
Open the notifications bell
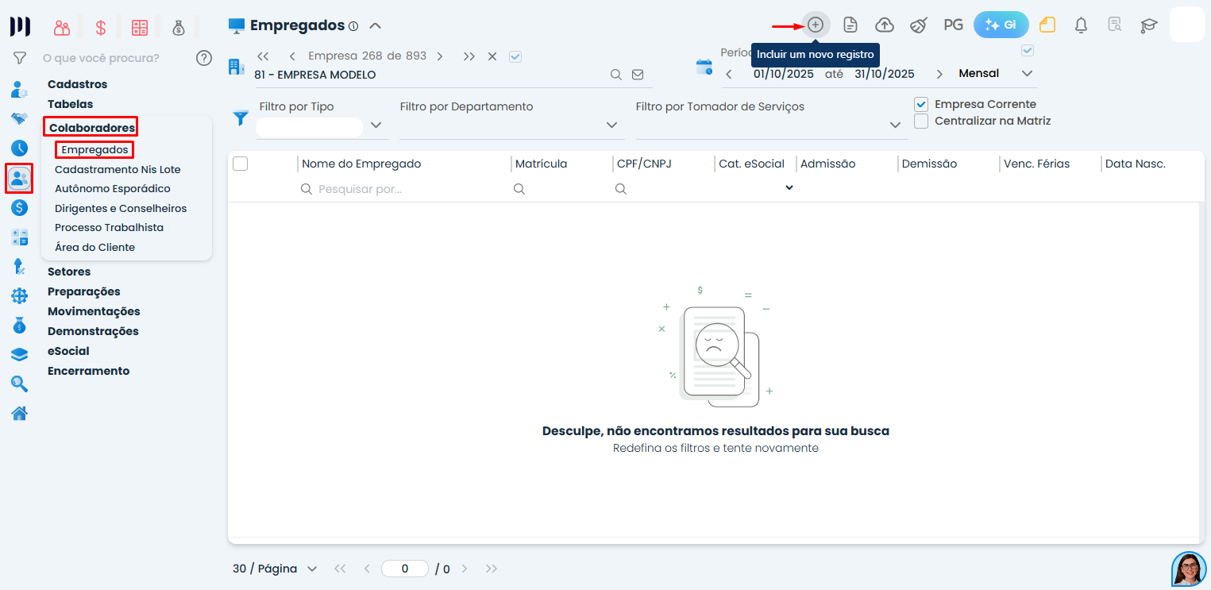pos(1081,25)
